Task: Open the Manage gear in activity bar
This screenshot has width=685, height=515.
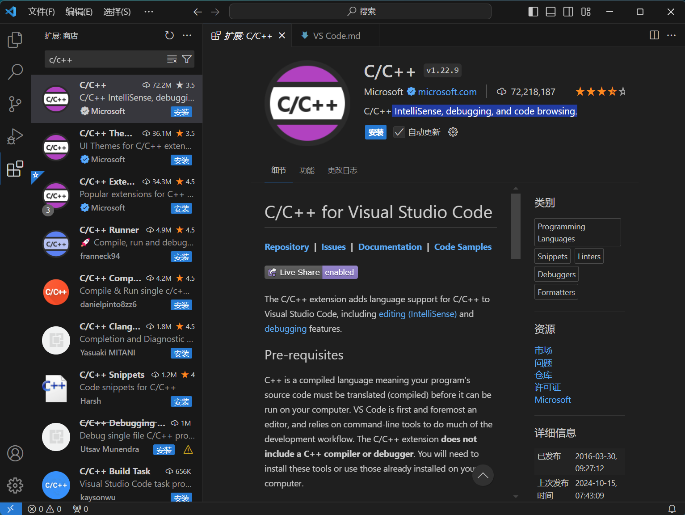Action: pos(15,485)
